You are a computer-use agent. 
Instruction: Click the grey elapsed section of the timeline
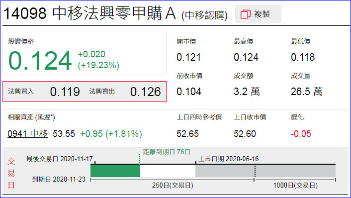pos(265,171)
